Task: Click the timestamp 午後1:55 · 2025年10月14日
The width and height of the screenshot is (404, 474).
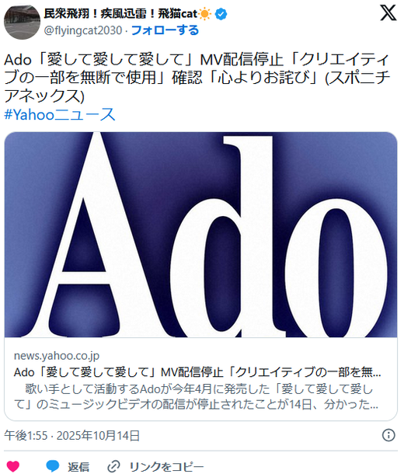Action: click(x=71, y=436)
